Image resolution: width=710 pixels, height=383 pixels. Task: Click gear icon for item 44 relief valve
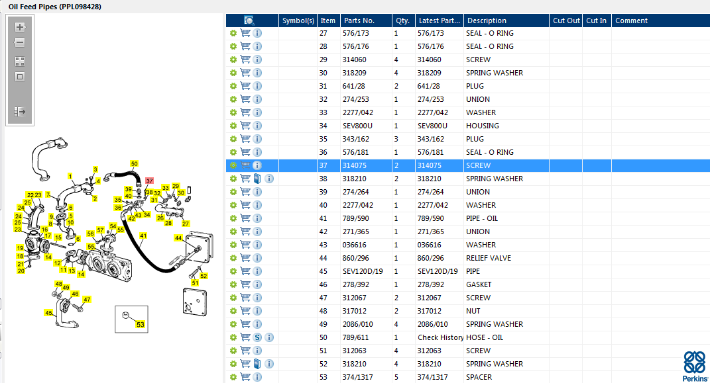pyautogui.click(x=233, y=258)
